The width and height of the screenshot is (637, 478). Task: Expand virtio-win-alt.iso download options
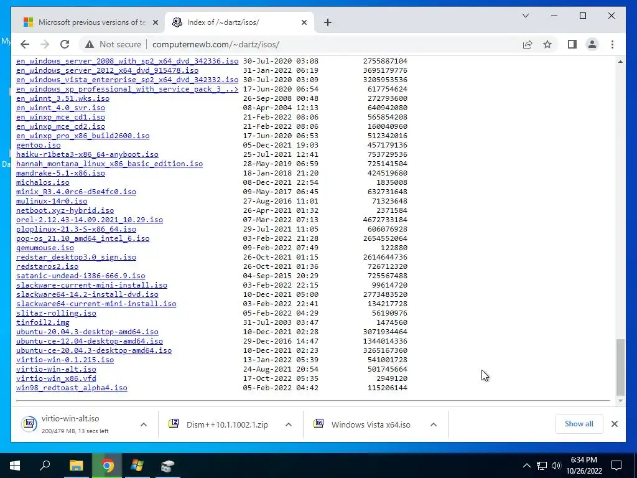[x=144, y=424]
